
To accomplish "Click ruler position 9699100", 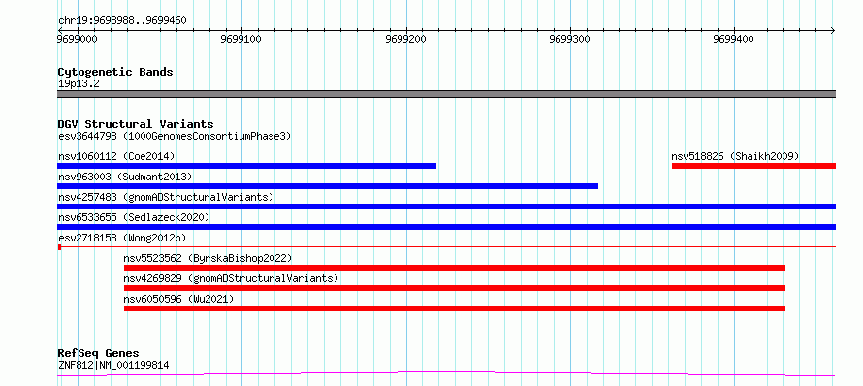I will click(x=241, y=39).
